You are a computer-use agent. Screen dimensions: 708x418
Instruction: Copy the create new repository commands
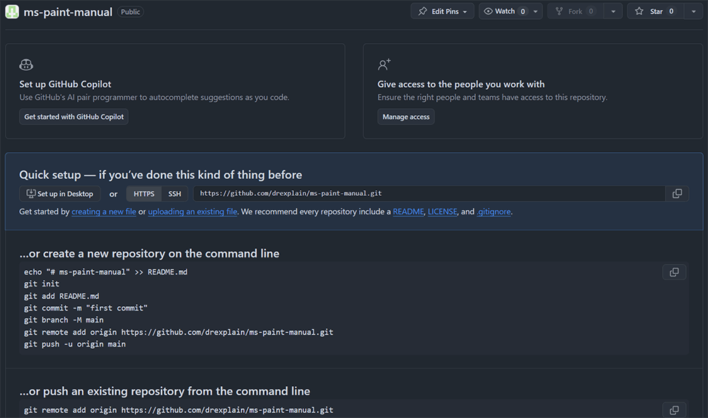coord(674,272)
